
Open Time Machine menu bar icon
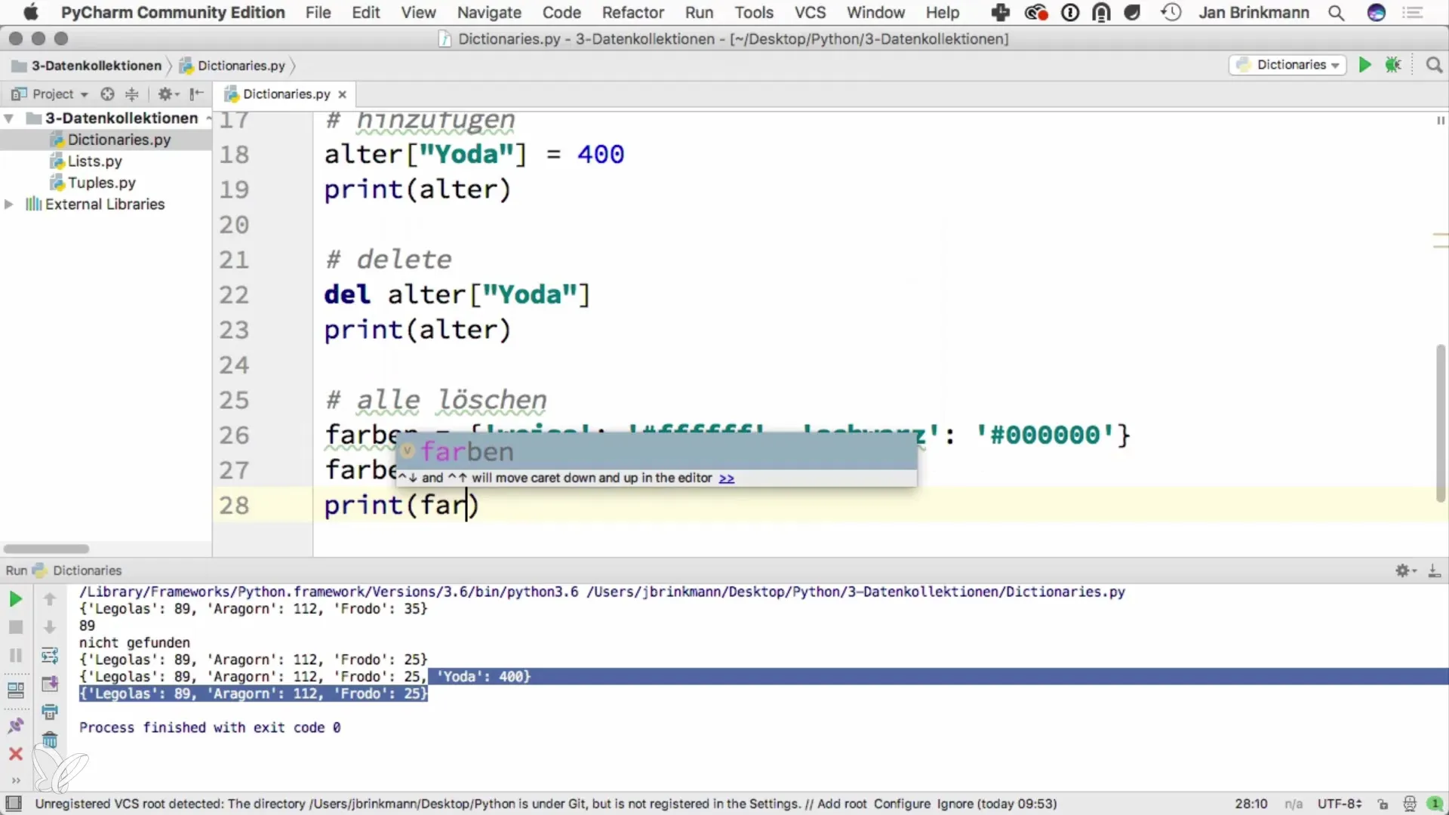(x=1171, y=13)
